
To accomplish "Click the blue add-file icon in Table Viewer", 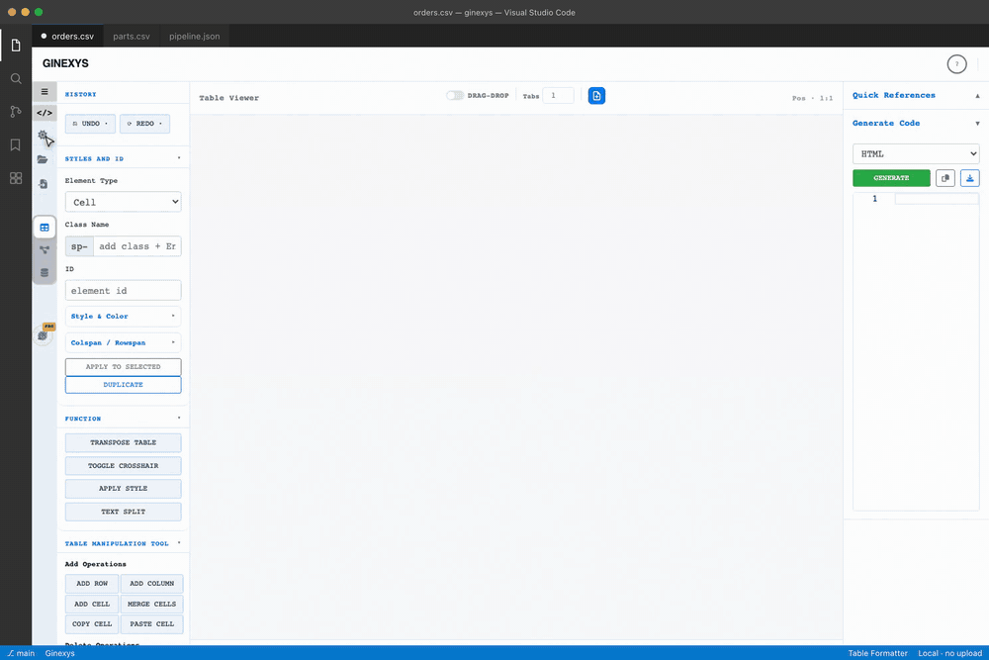I will pyautogui.click(x=596, y=96).
